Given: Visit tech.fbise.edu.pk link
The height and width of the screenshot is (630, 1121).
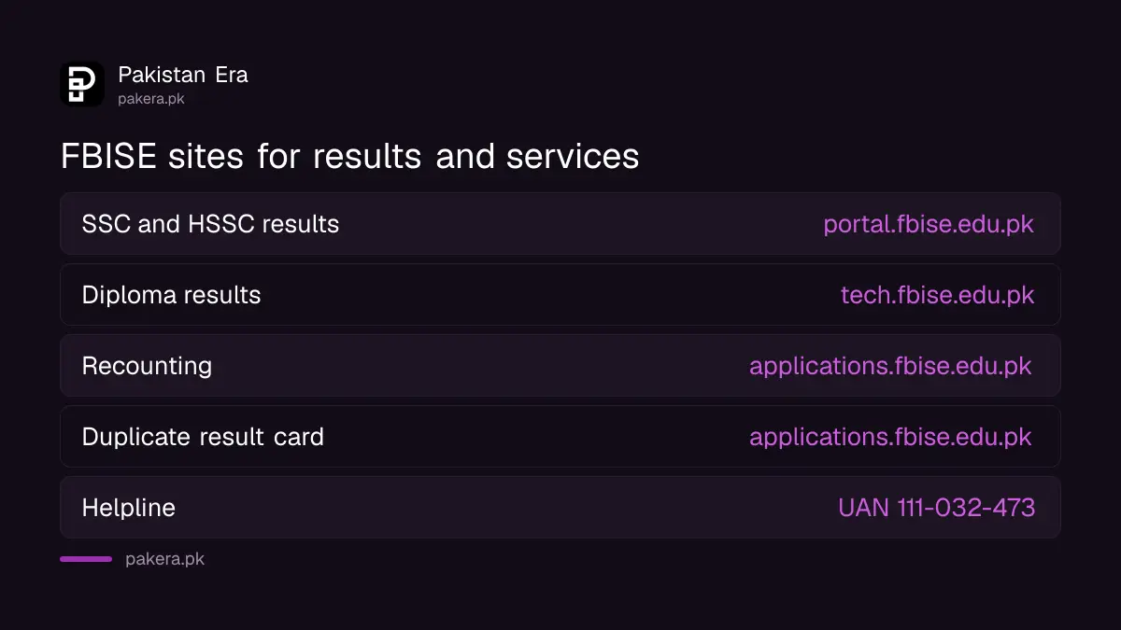Looking at the screenshot, I should (938, 295).
